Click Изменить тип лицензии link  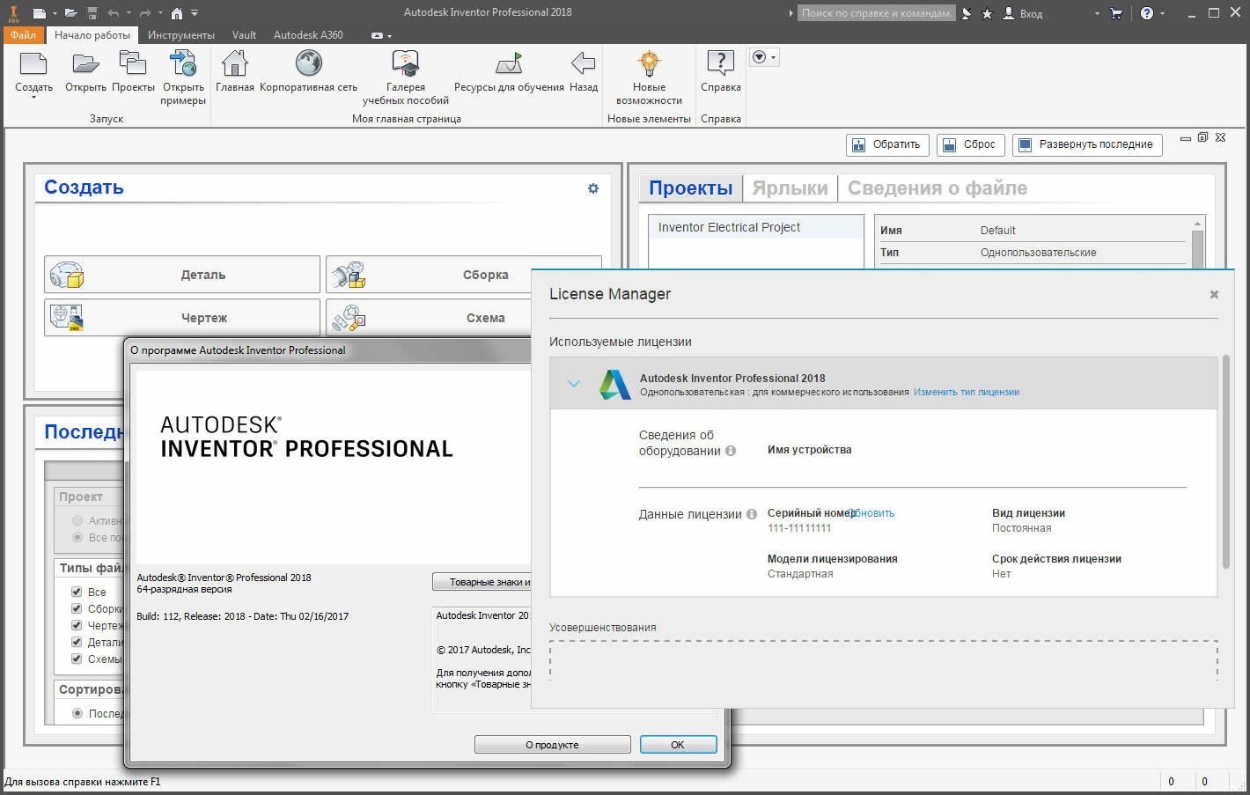coord(967,393)
